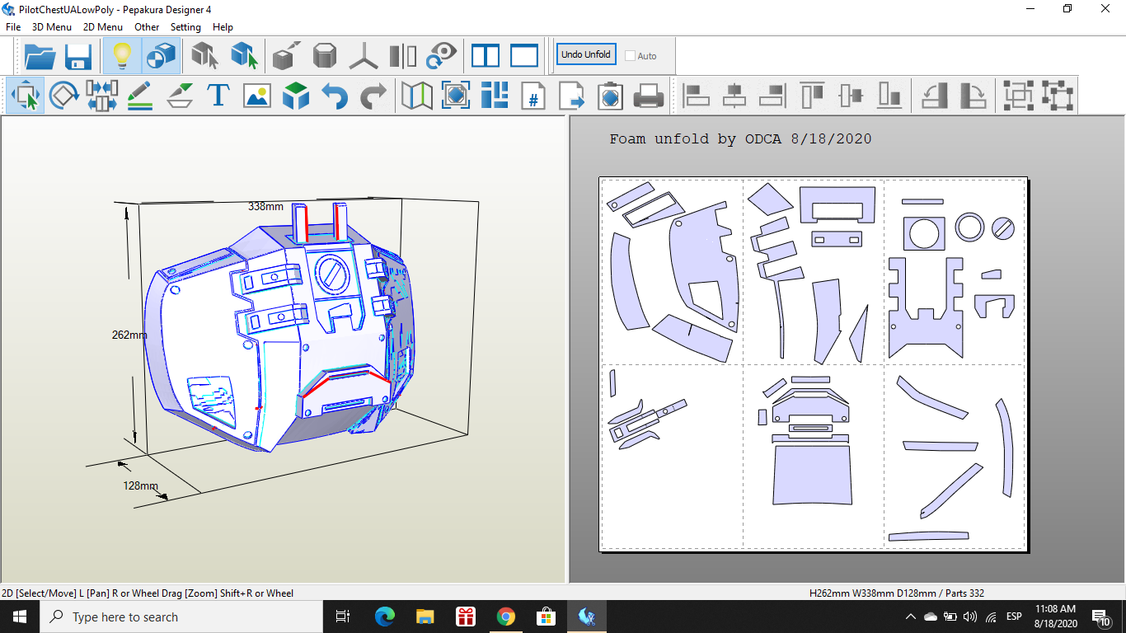Open the 2D Menu

coord(103,27)
